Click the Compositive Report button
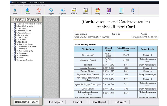 pyautogui.click(x=26, y=102)
